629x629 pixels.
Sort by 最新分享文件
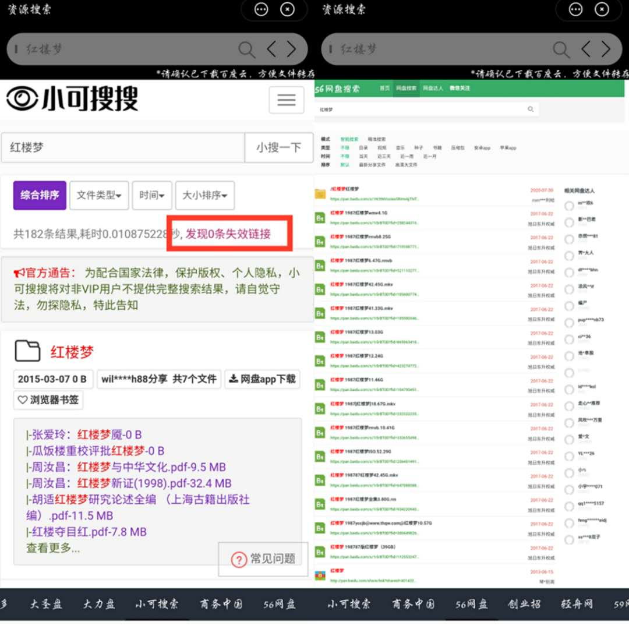(372, 164)
